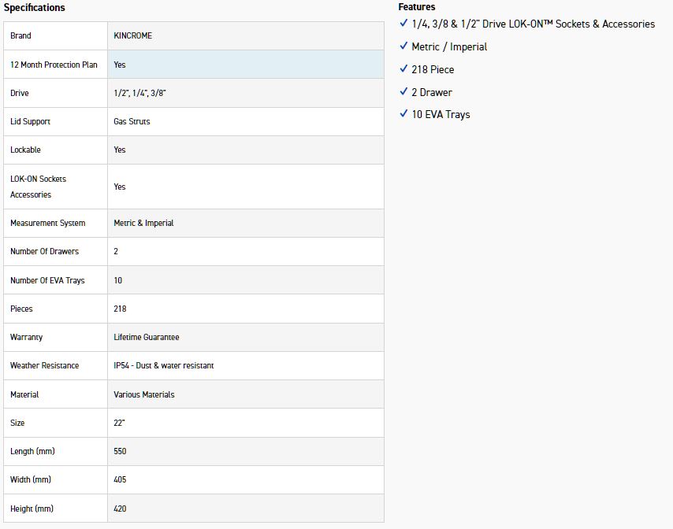Click the Length (mm) value 550
The width and height of the screenshot is (673, 529).
(120, 452)
